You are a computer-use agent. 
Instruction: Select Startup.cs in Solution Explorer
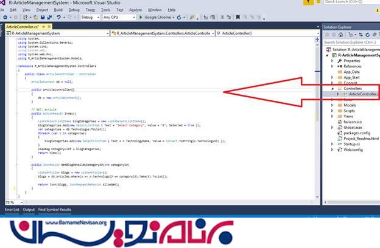point(351,144)
